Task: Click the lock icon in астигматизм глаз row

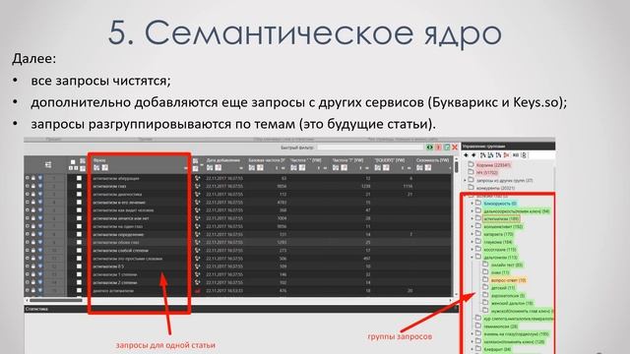Action: click(33, 186)
